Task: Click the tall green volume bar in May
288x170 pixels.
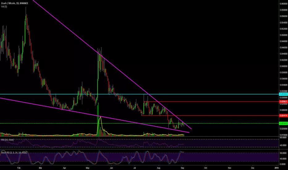Action: point(98,119)
